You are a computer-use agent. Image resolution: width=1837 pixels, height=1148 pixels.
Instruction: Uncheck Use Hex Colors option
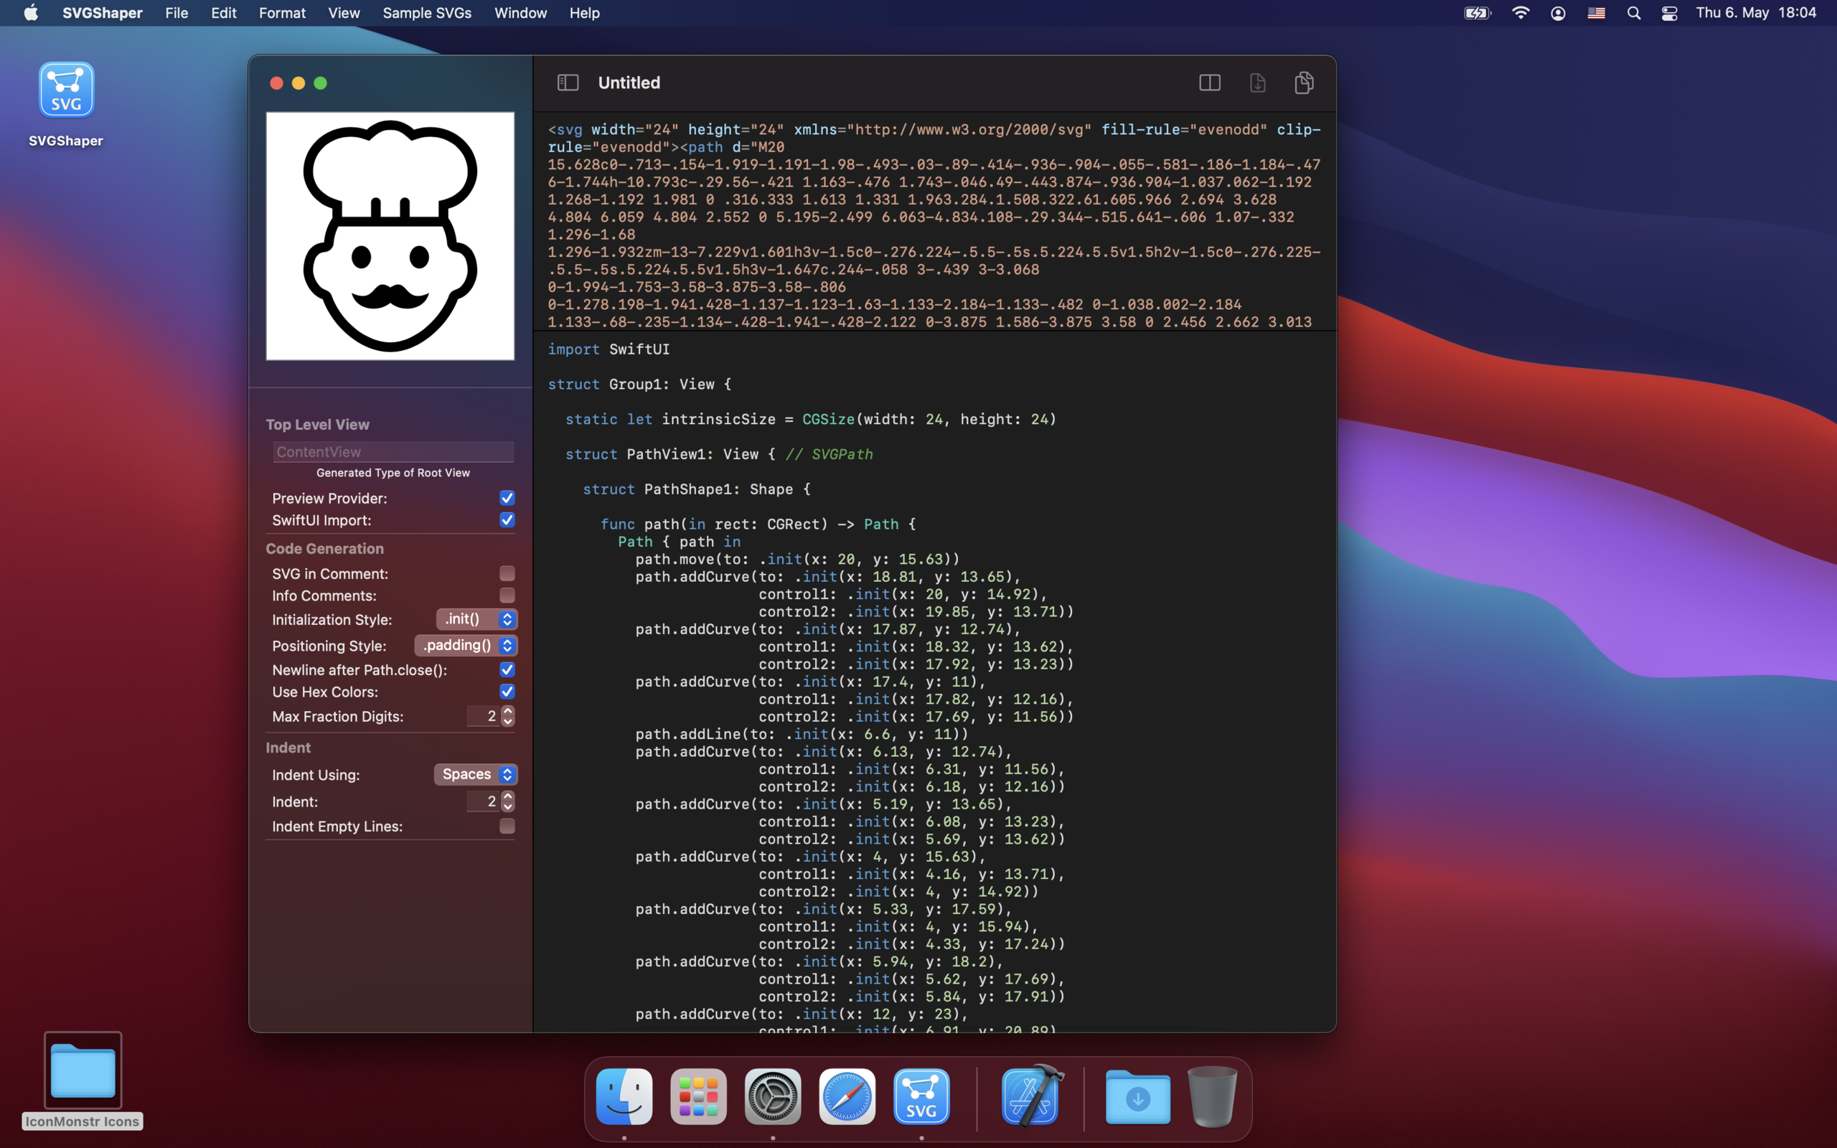pos(507,692)
